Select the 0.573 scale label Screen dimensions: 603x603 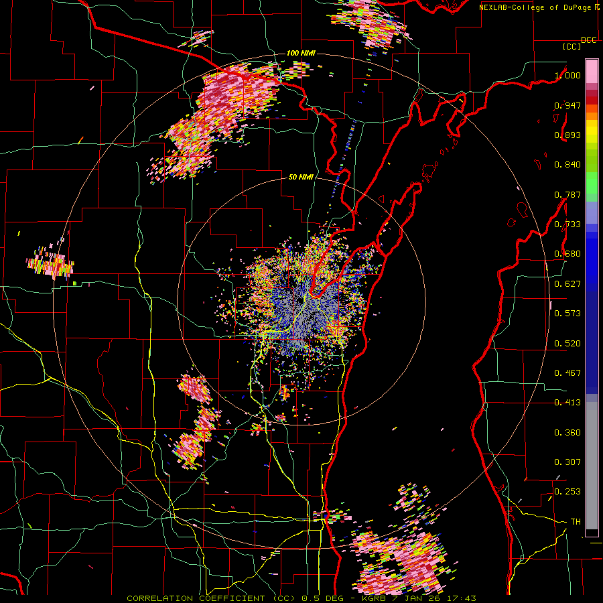(567, 314)
